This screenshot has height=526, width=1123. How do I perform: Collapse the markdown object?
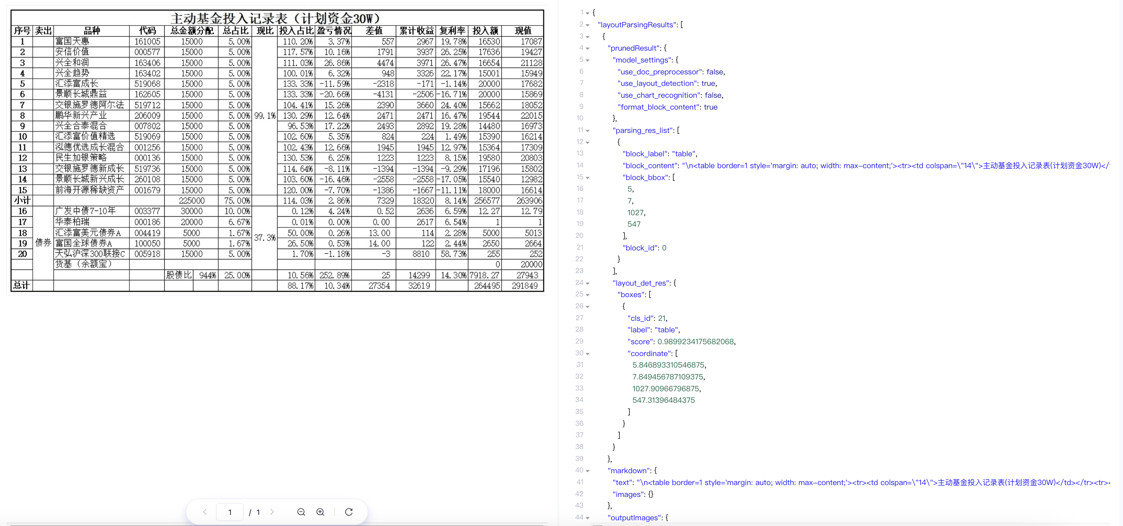[x=587, y=471]
